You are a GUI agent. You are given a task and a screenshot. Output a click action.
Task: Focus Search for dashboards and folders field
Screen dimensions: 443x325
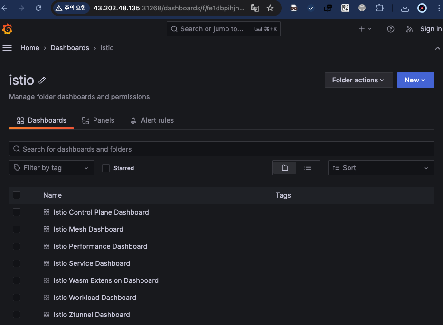point(221,149)
